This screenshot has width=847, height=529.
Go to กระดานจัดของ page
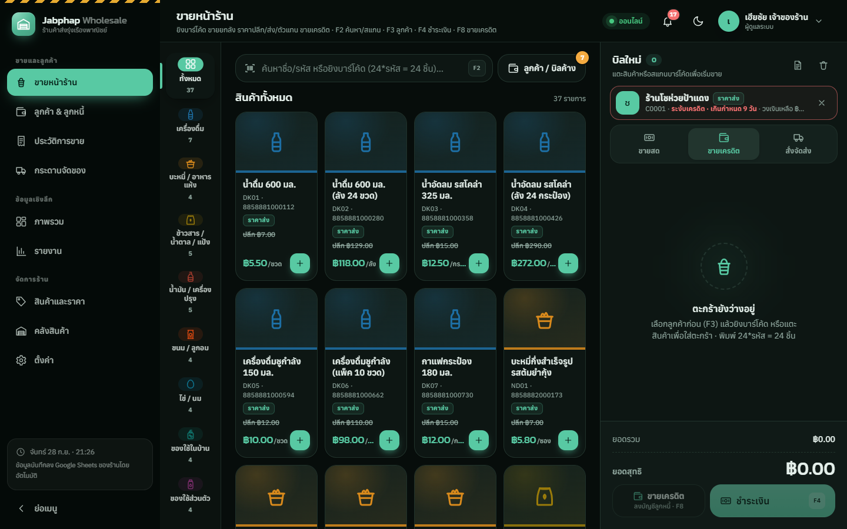coord(80,170)
